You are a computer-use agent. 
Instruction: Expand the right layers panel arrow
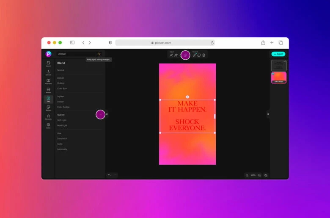[x=268, y=114]
